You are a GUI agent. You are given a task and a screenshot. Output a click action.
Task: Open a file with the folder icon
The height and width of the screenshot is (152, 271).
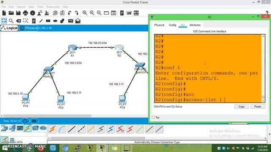point(11,13)
